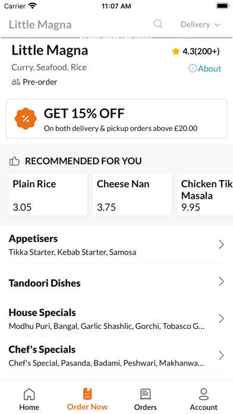
Task: Select the Cheese Nan recommended card
Action: (x=132, y=195)
